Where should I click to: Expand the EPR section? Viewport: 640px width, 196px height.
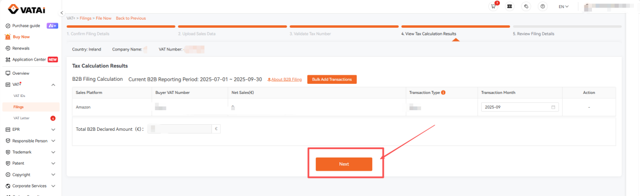pos(53,129)
